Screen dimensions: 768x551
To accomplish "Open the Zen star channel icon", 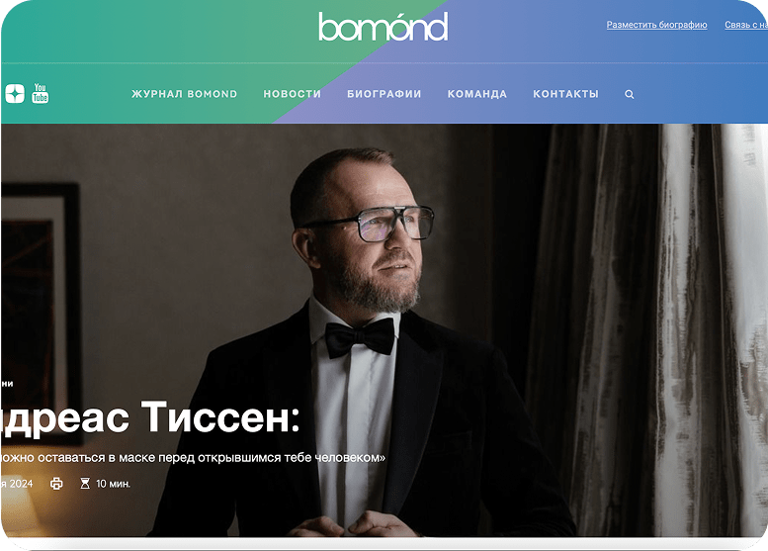I will tap(15, 93).
